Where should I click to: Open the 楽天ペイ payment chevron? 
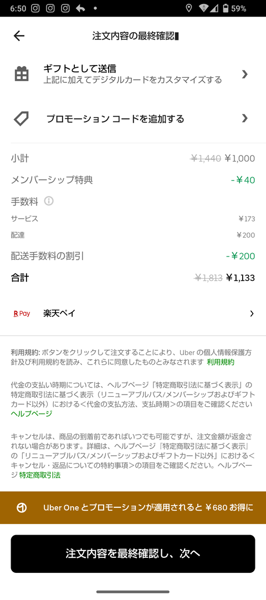pyautogui.click(x=252, y=314)
